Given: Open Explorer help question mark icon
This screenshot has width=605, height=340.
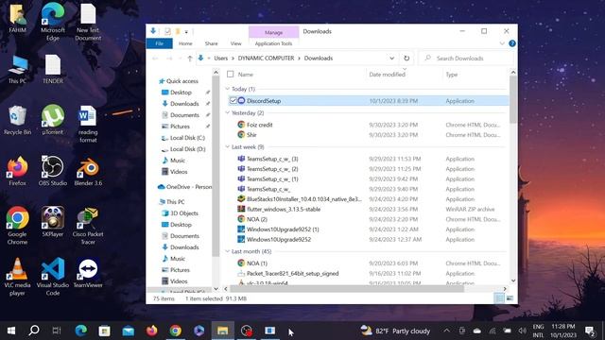Looking at the screenshot, I should (x=512, y=43).
